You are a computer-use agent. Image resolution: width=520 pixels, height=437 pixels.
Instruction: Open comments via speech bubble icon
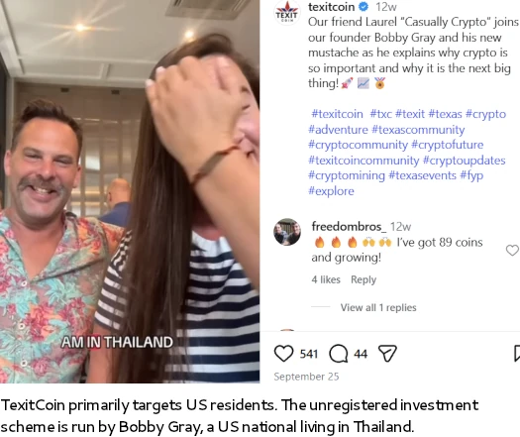[x=339, y=354]
